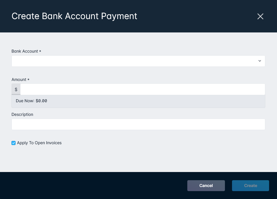
Task: Click Cancel to abort the payment
Action: click(206, 186)
